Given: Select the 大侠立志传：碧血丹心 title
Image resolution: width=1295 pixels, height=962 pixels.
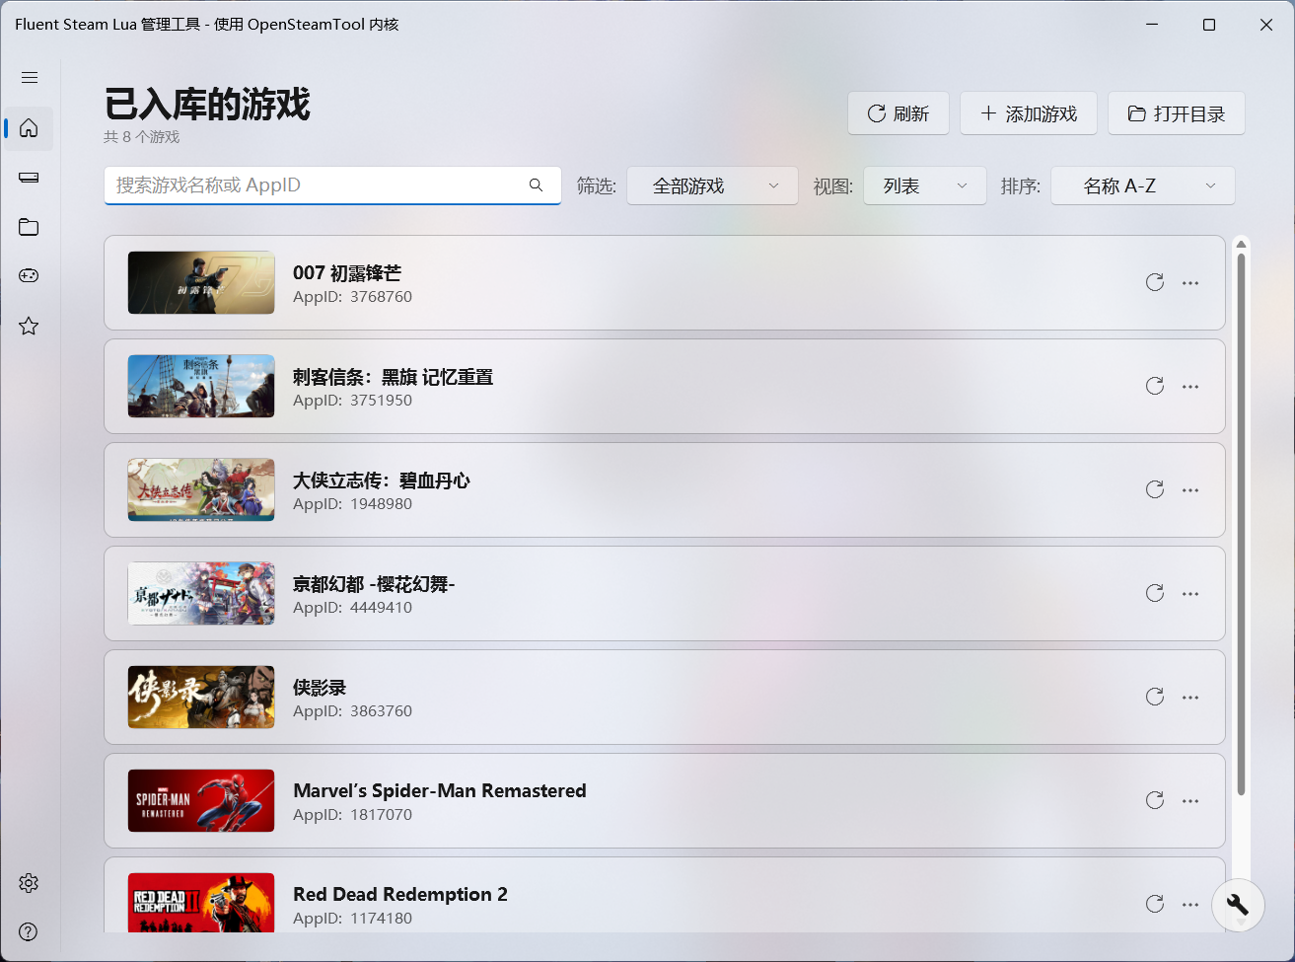Looking at the screenshot, I should [382, 481].
